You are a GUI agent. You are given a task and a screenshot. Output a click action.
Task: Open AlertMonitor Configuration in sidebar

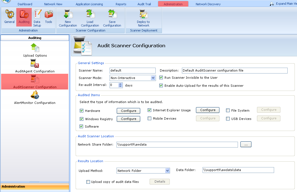[x=35, y=98]
